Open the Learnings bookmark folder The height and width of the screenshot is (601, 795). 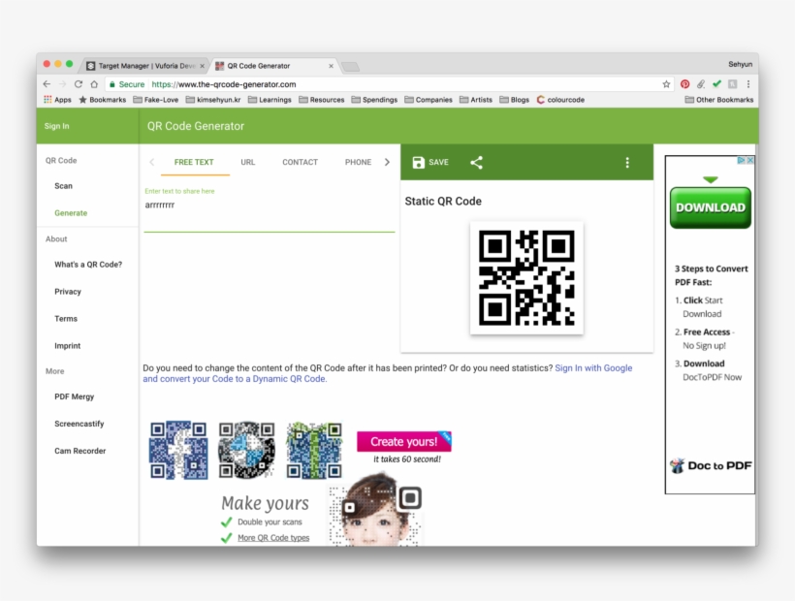[270, 100]
